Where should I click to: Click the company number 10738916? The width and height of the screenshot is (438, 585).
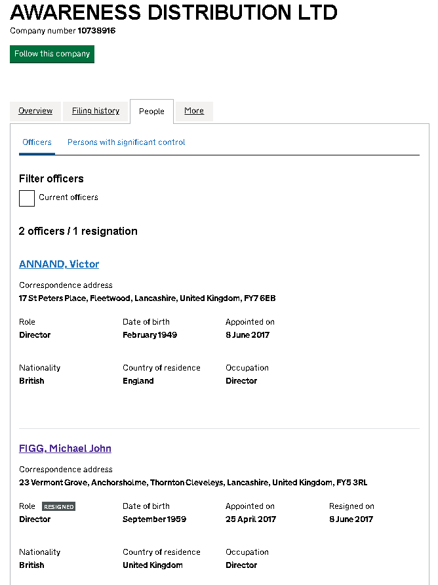coord(96,31)
